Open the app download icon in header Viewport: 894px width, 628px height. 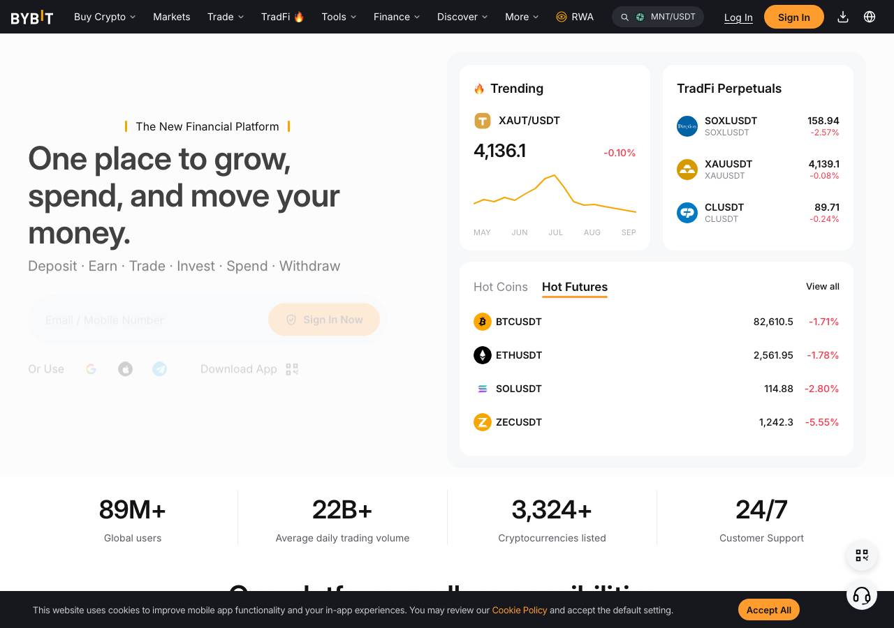point(843,17)
